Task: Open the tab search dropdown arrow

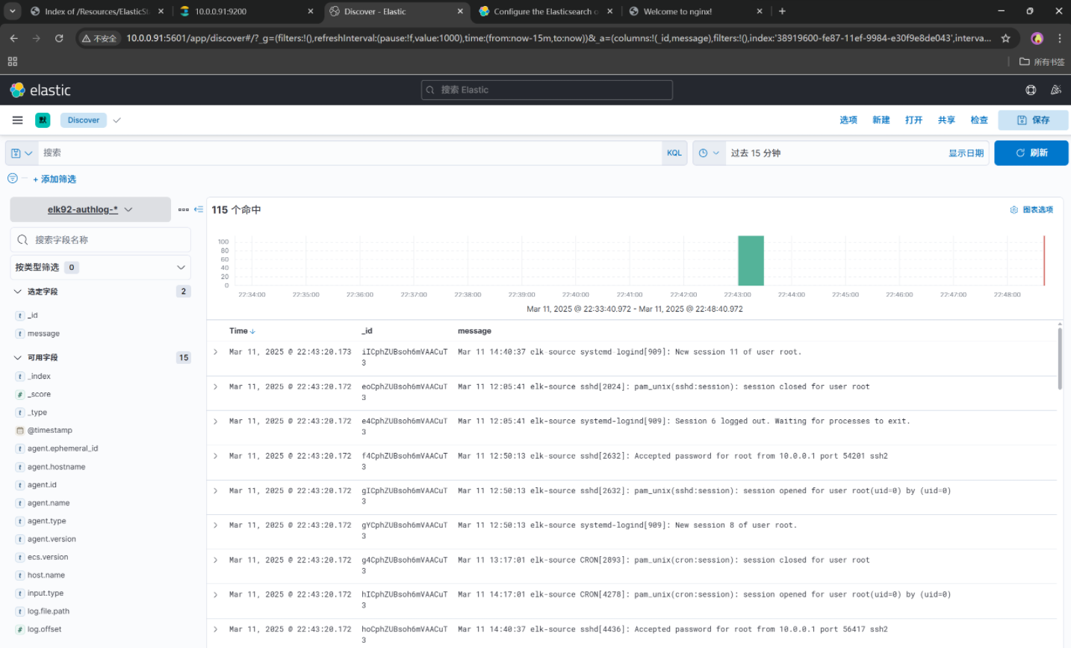Action: click(13, 11)
